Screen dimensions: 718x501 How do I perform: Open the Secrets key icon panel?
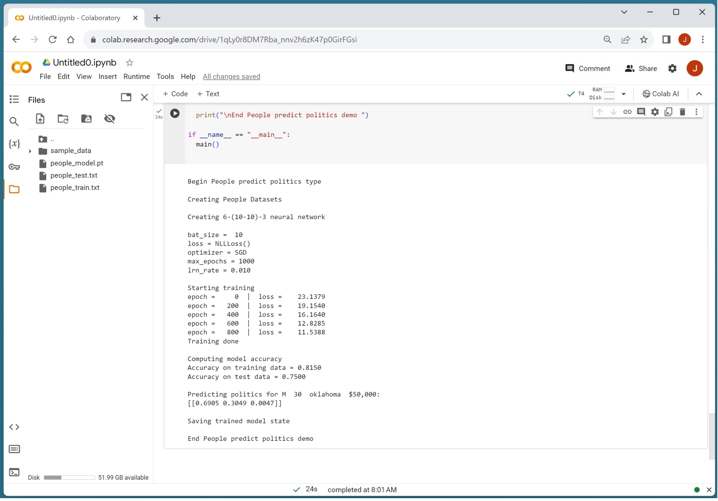click(14, 167)
